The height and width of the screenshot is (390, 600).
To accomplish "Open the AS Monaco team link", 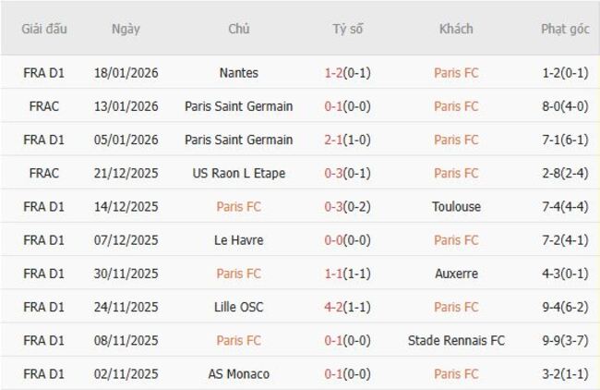I will (x=239, y=374).
